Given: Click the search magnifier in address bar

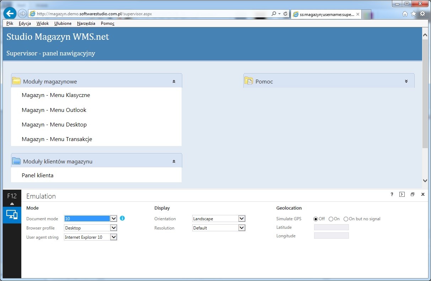Looking at the screenshot, I should (274, 14).
